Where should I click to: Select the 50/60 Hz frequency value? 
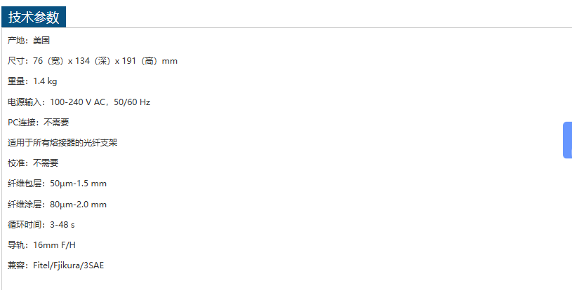pyautogui.click(x=132, y=102)
